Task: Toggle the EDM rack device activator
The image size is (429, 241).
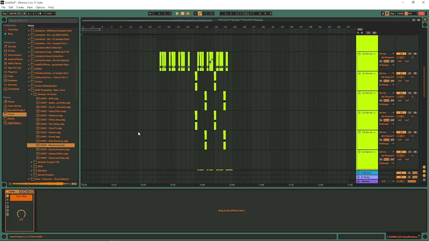Action: [x=7, y=191]
